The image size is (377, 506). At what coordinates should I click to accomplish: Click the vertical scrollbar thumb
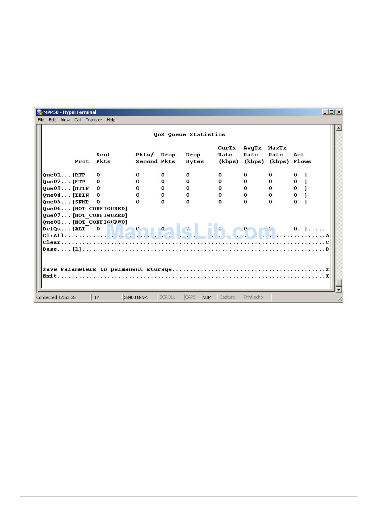339,283
